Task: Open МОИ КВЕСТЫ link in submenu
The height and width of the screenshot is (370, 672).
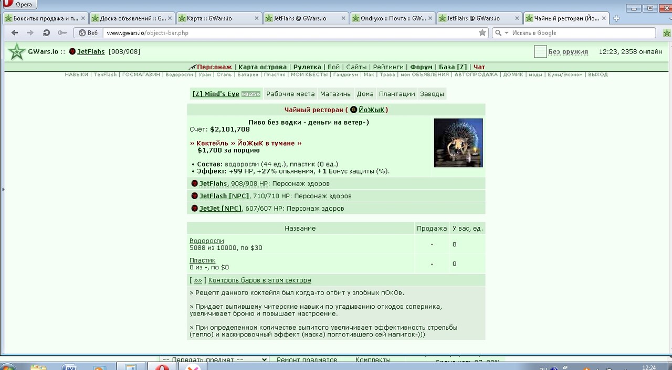Action: coord(309,75)
